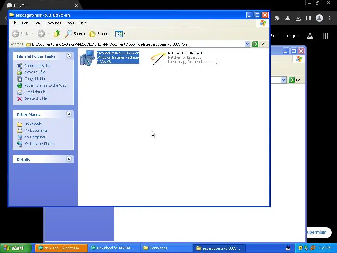337x253 pixels.
Task: Click Publish this file to the Web
Action: tap(45, 85)
